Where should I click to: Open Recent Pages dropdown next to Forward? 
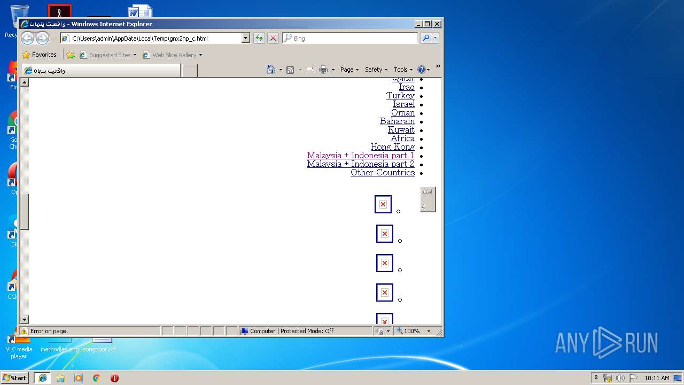[54, 38]
